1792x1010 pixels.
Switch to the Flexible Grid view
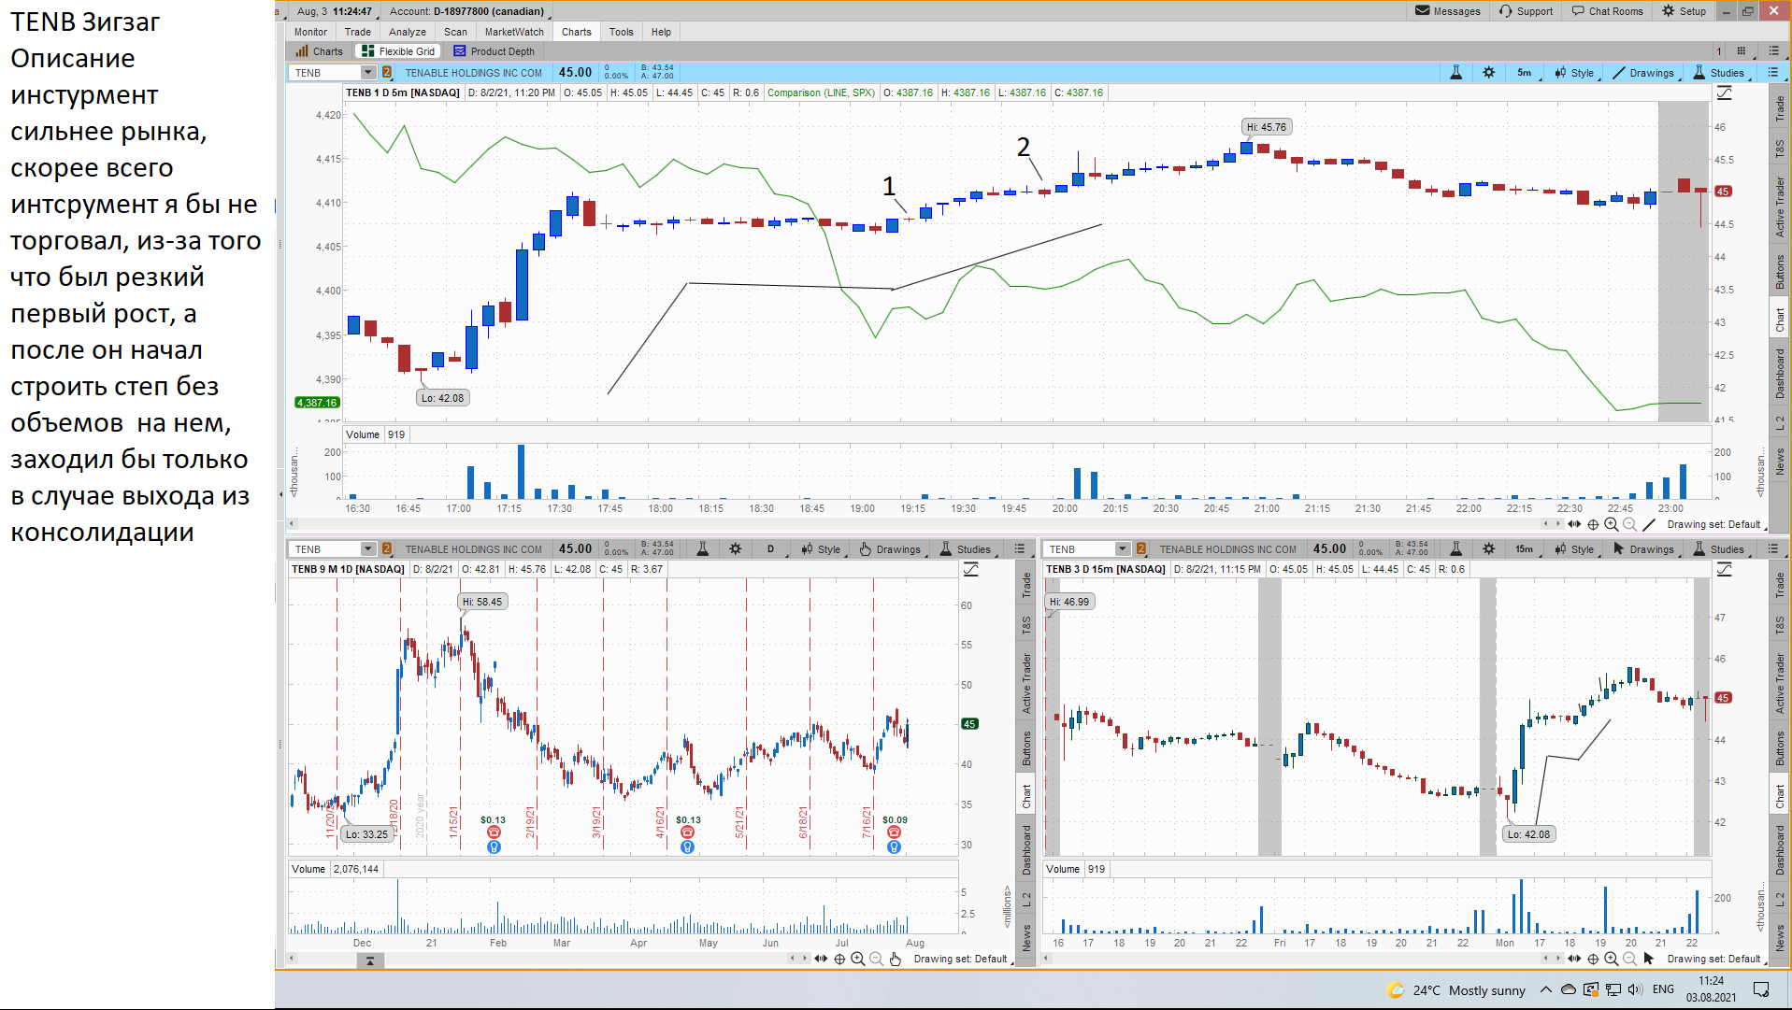click(x=398, y=51)
